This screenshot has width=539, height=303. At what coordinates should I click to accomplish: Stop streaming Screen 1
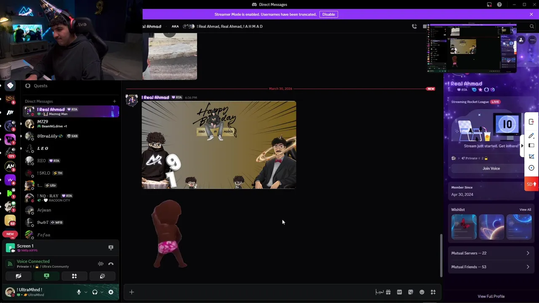pos(111,247)
